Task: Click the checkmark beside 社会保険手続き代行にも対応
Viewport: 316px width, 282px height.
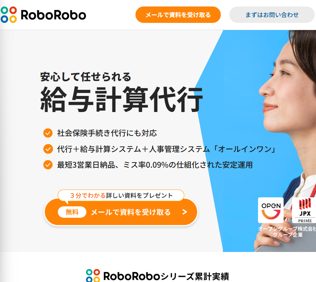Action: click(x=48, y=133)
